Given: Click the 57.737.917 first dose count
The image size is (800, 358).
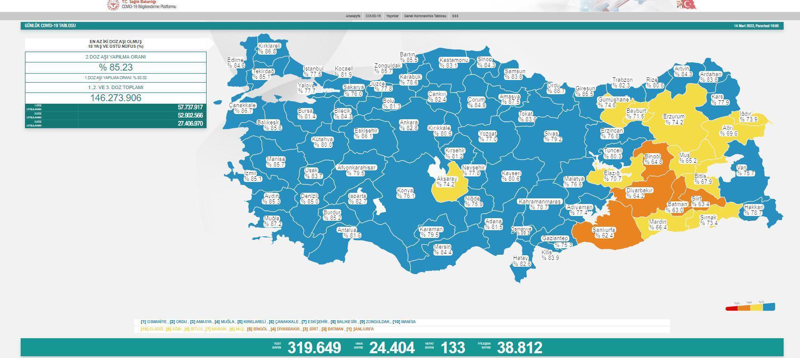Looking at the screenshot, I should [x=190, y=107].
